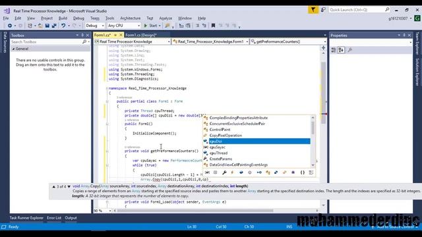This screenshot has height=237, width=422.
Task: Toggle the braces namespaces filter in IntelliSense
Action: (x=302, y=172)
